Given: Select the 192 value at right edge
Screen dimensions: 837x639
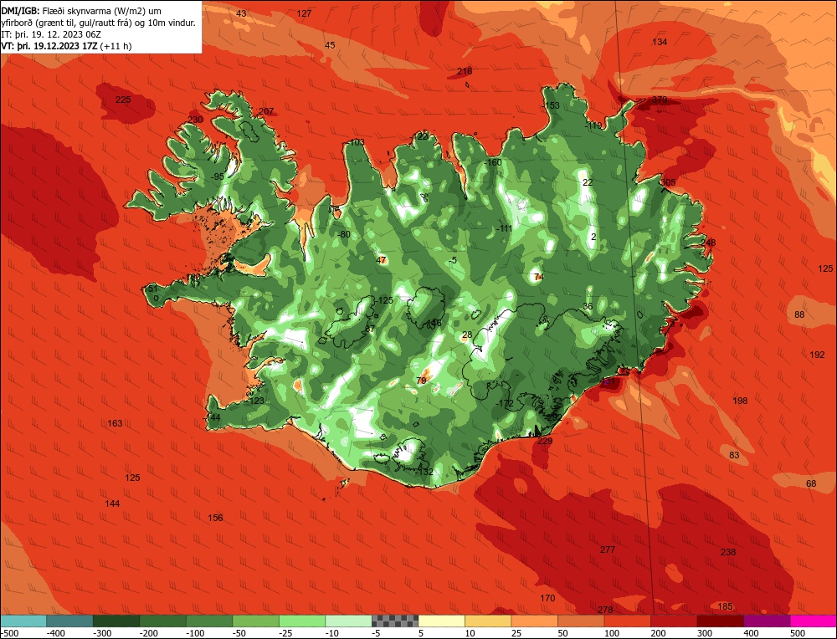Looking at the screenshot, I should pyautogui.click(x=817, y=354).
